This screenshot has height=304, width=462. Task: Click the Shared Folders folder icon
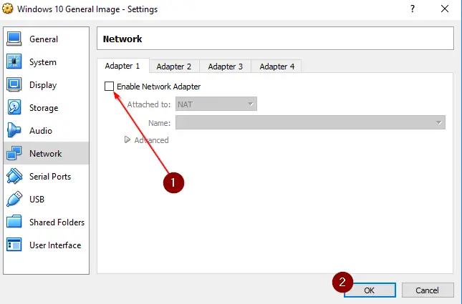[x=14, y=222]
